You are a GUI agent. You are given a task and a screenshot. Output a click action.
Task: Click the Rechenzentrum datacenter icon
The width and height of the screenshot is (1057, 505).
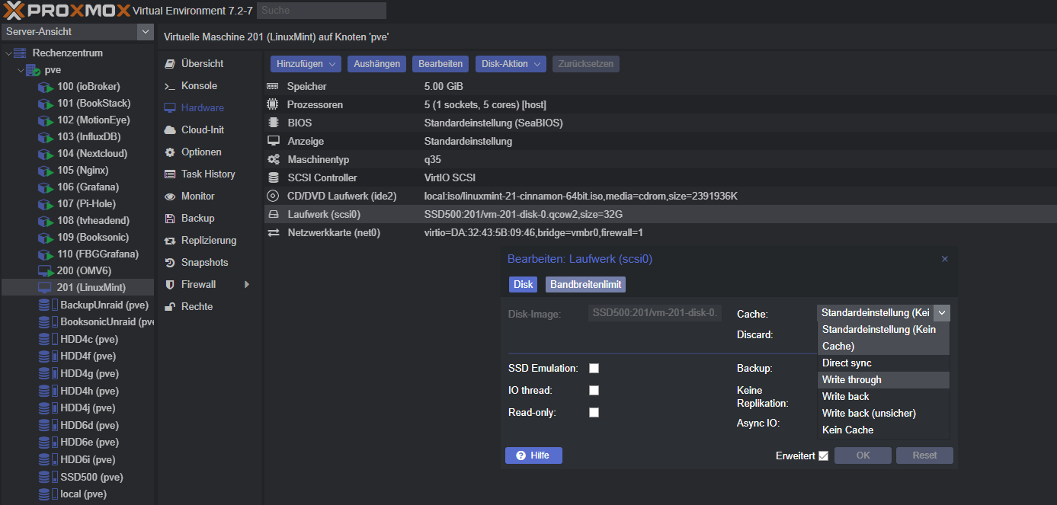[x=20, y=53]
